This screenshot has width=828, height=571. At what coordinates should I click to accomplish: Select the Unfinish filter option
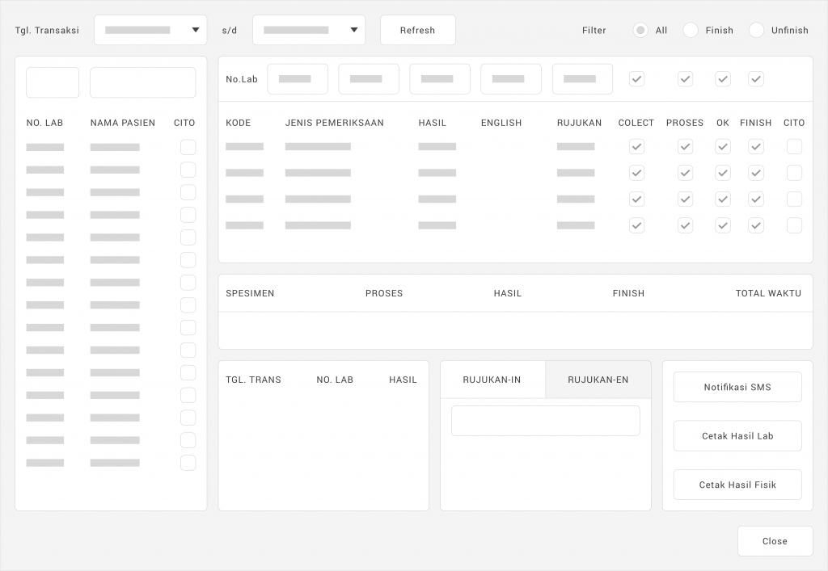coord(756,30)
